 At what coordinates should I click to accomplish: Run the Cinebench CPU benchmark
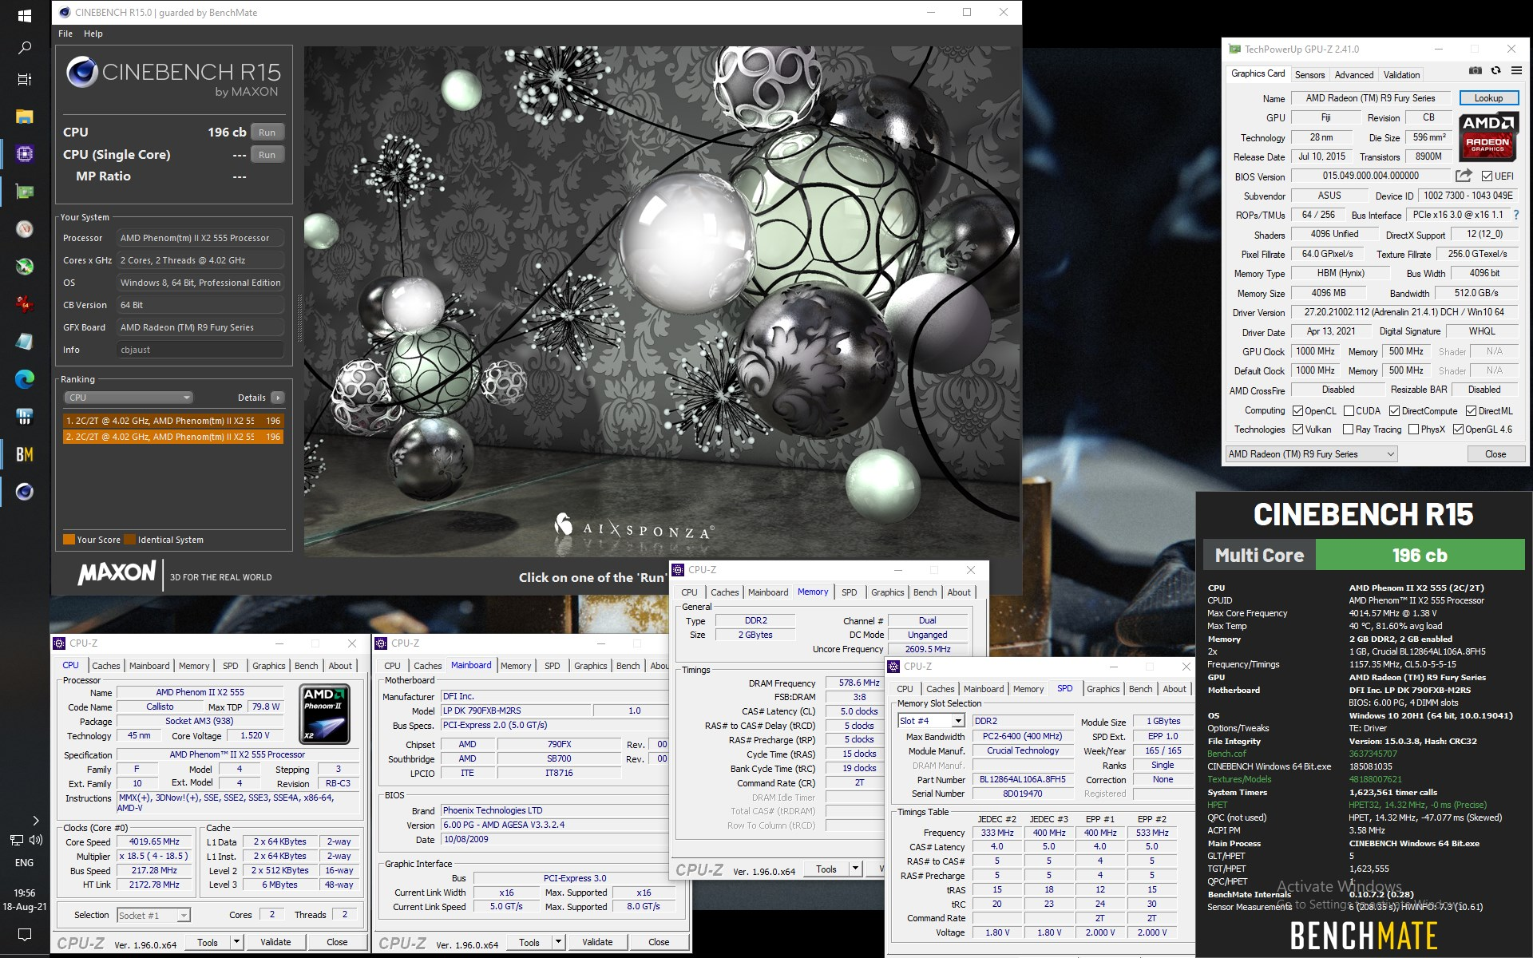point(267,133)
